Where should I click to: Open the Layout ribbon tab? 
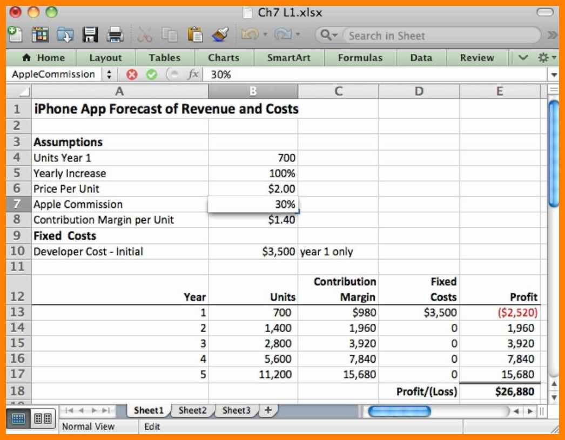click(x=105, y=58)
